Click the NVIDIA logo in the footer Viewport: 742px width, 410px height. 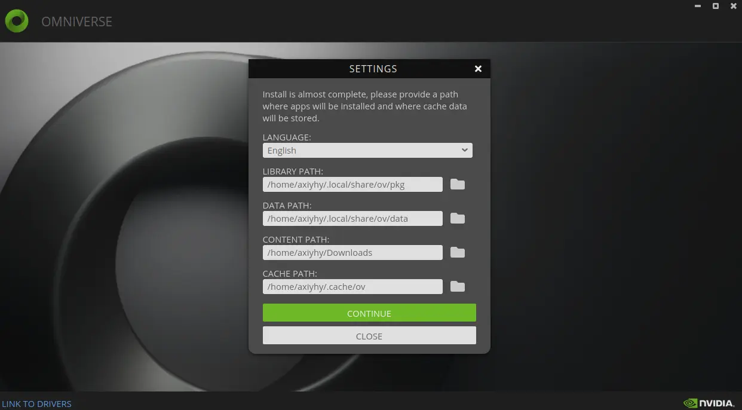(x=709, y=403)
